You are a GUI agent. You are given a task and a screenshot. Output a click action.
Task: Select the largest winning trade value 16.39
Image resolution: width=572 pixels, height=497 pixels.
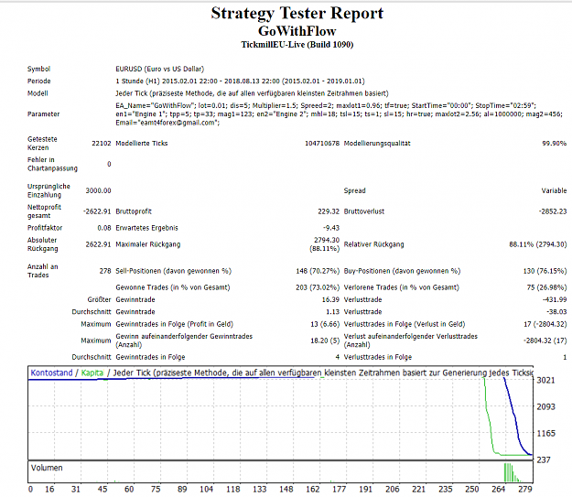[x=330, y=299]
